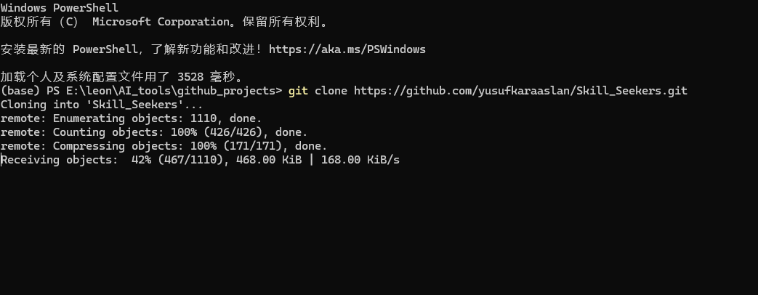Click the GitHub Skill_Seekers.git repository URL
Viewport: 758px width, 295px height.
pyautogui.click(x=520, y=91)
